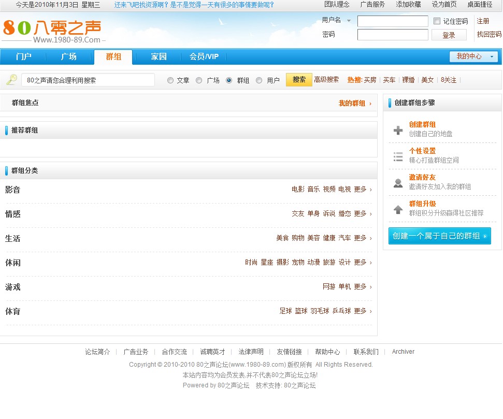The image size is (503, 419).
Task: Open the 找回密码 link
Action: [x=489, y=34]
